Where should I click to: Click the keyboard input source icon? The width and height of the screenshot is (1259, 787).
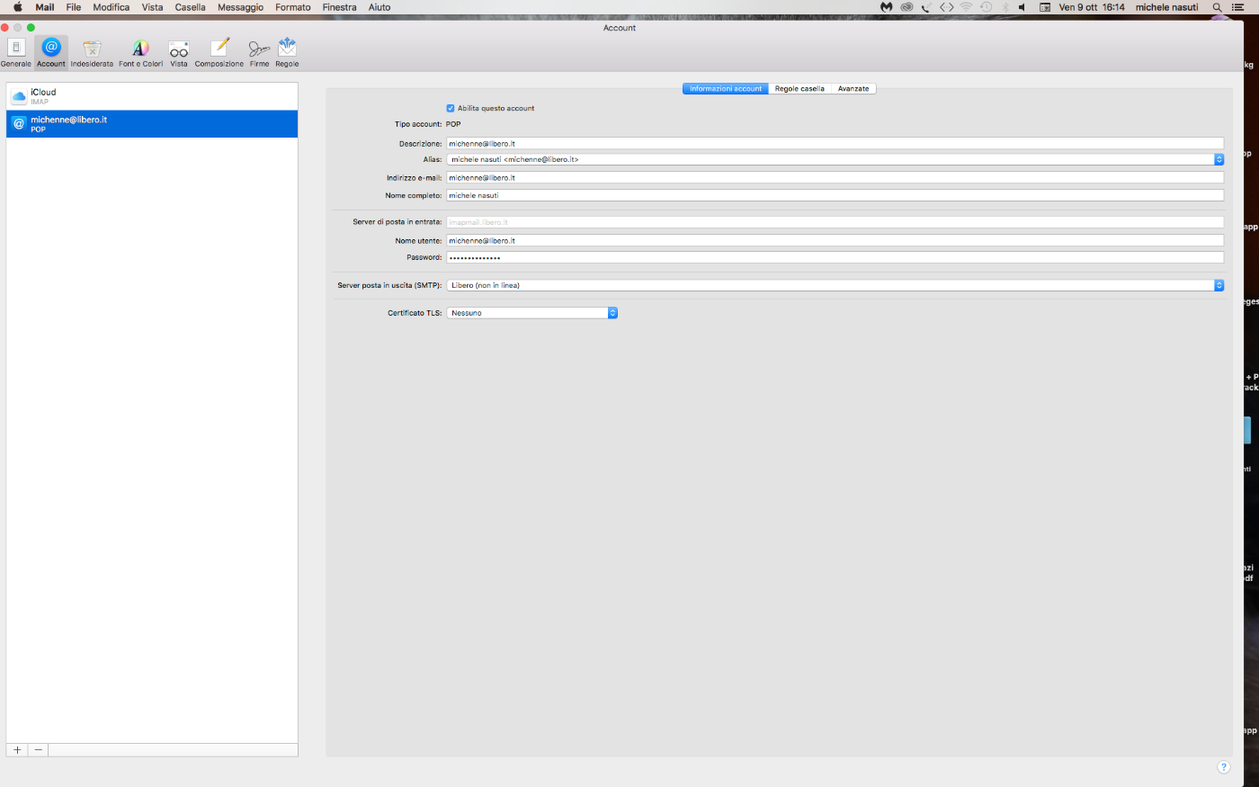[x=1045, y=7]
